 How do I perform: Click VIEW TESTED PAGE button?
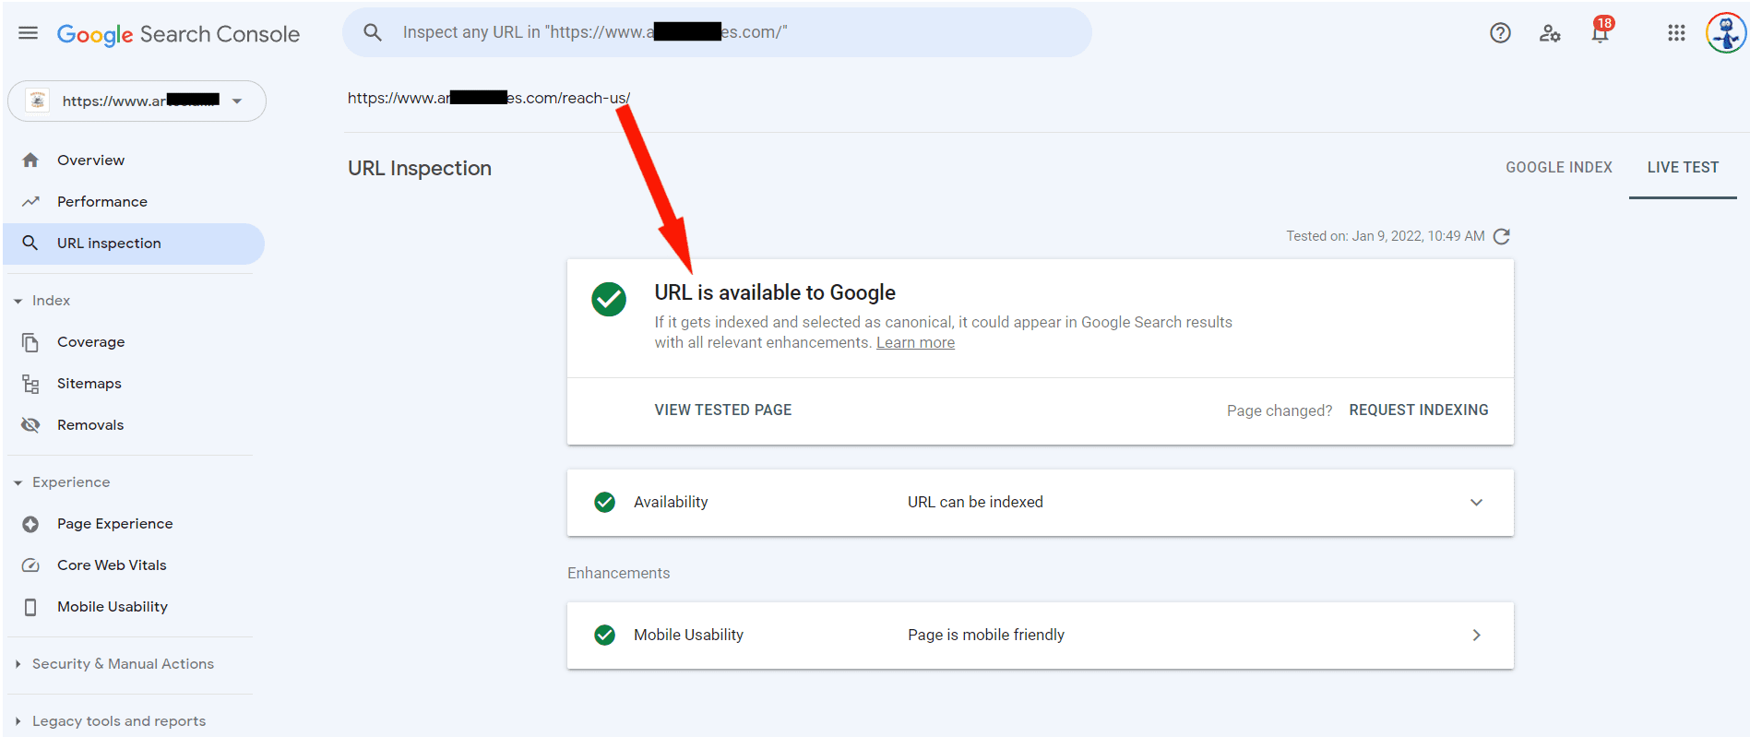tap(723, 410)
